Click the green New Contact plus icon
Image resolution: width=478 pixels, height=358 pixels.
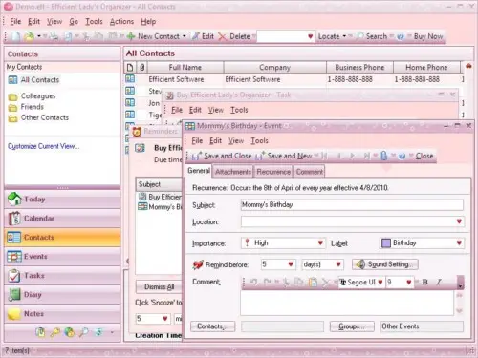(x=131, y=36)
